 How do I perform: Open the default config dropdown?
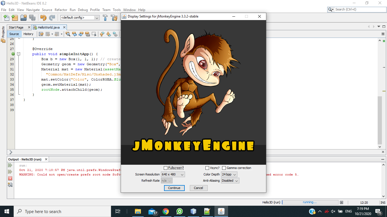coord(80,18)
